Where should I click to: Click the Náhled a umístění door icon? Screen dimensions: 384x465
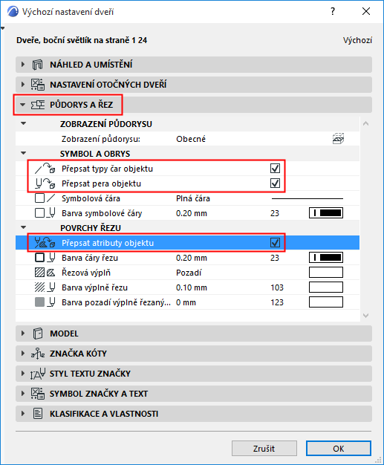[38, 65]
